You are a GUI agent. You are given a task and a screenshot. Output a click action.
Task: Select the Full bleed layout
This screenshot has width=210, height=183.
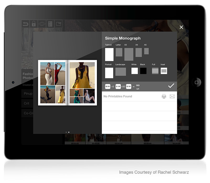[155, 71]
